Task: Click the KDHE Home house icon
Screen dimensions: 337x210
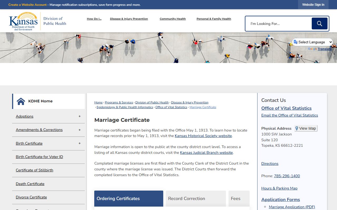Action: click(21, 101)
